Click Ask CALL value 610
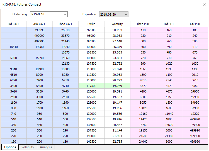The height and width of the screenshot is (151, 209). point(40,119)
